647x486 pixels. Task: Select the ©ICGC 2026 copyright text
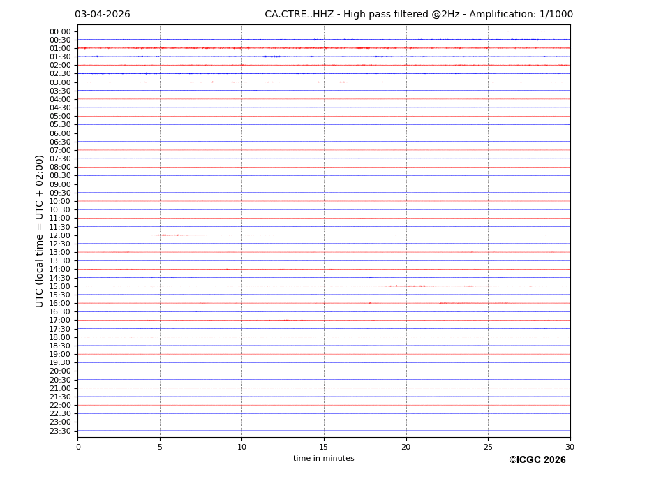537,460
